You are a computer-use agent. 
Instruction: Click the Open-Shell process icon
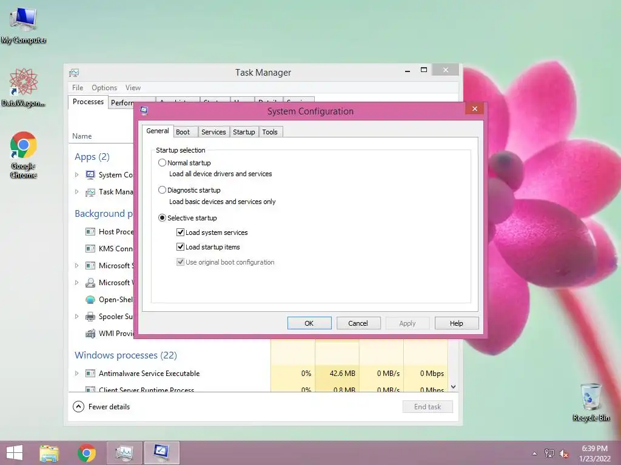pos(90,300)
